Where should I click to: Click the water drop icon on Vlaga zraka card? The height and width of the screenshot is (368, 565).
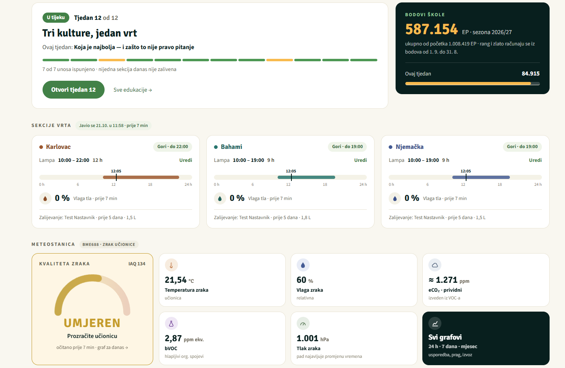pyautogui.click(x=303, y=265)
